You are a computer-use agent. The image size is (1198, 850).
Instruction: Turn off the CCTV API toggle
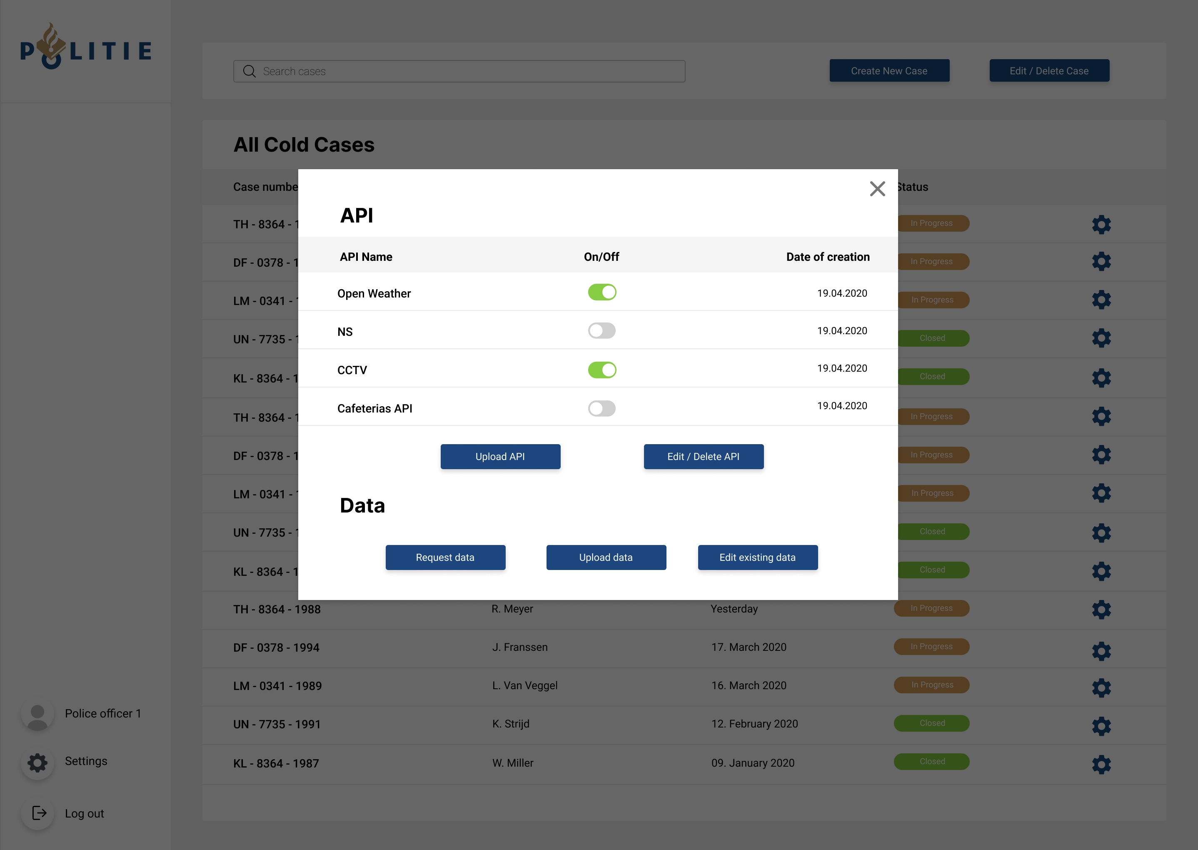click(601, 370)
